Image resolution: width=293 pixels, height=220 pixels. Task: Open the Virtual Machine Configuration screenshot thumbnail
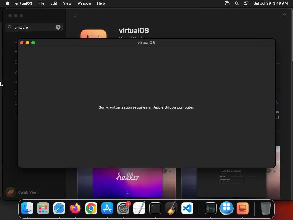pyautogui.click(x=231, y=183)
